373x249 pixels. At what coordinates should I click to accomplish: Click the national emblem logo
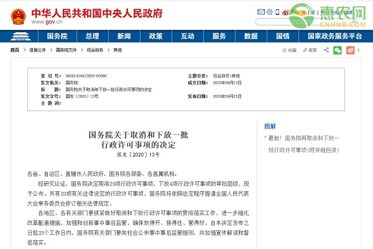[18, 17]
